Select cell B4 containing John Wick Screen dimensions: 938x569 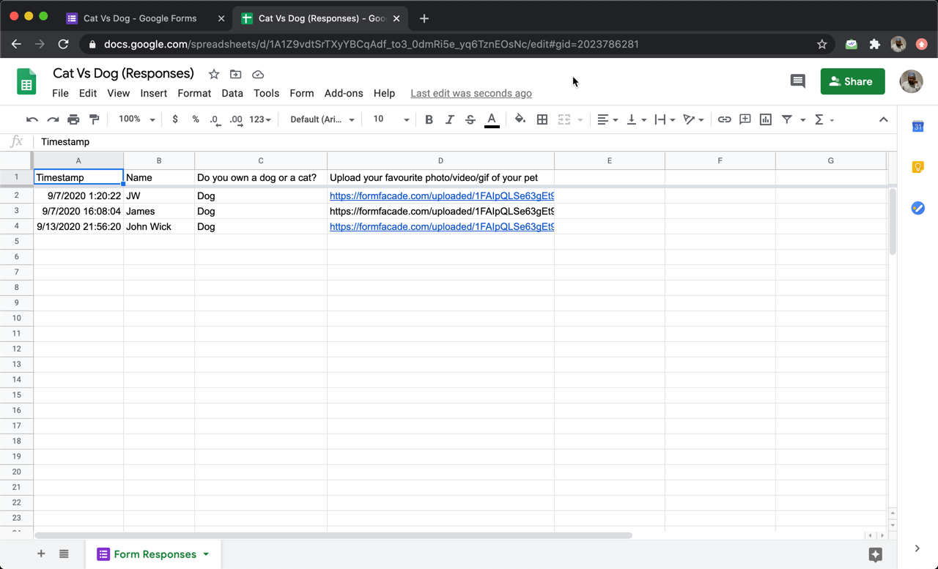(158, 227)
